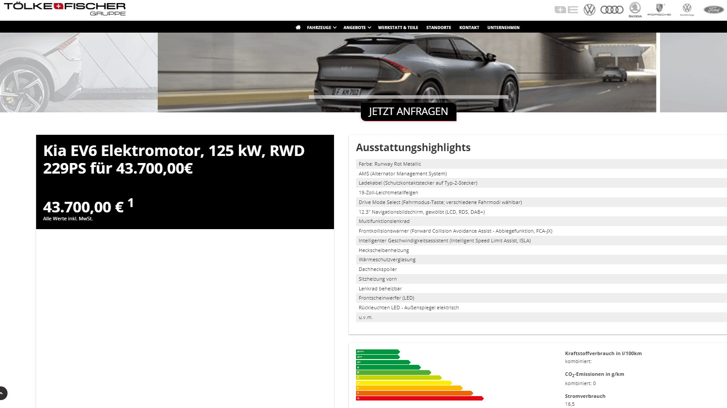Open the Audi four-rings logo
This screenshot has height=408, width=727.
[612, 10]
